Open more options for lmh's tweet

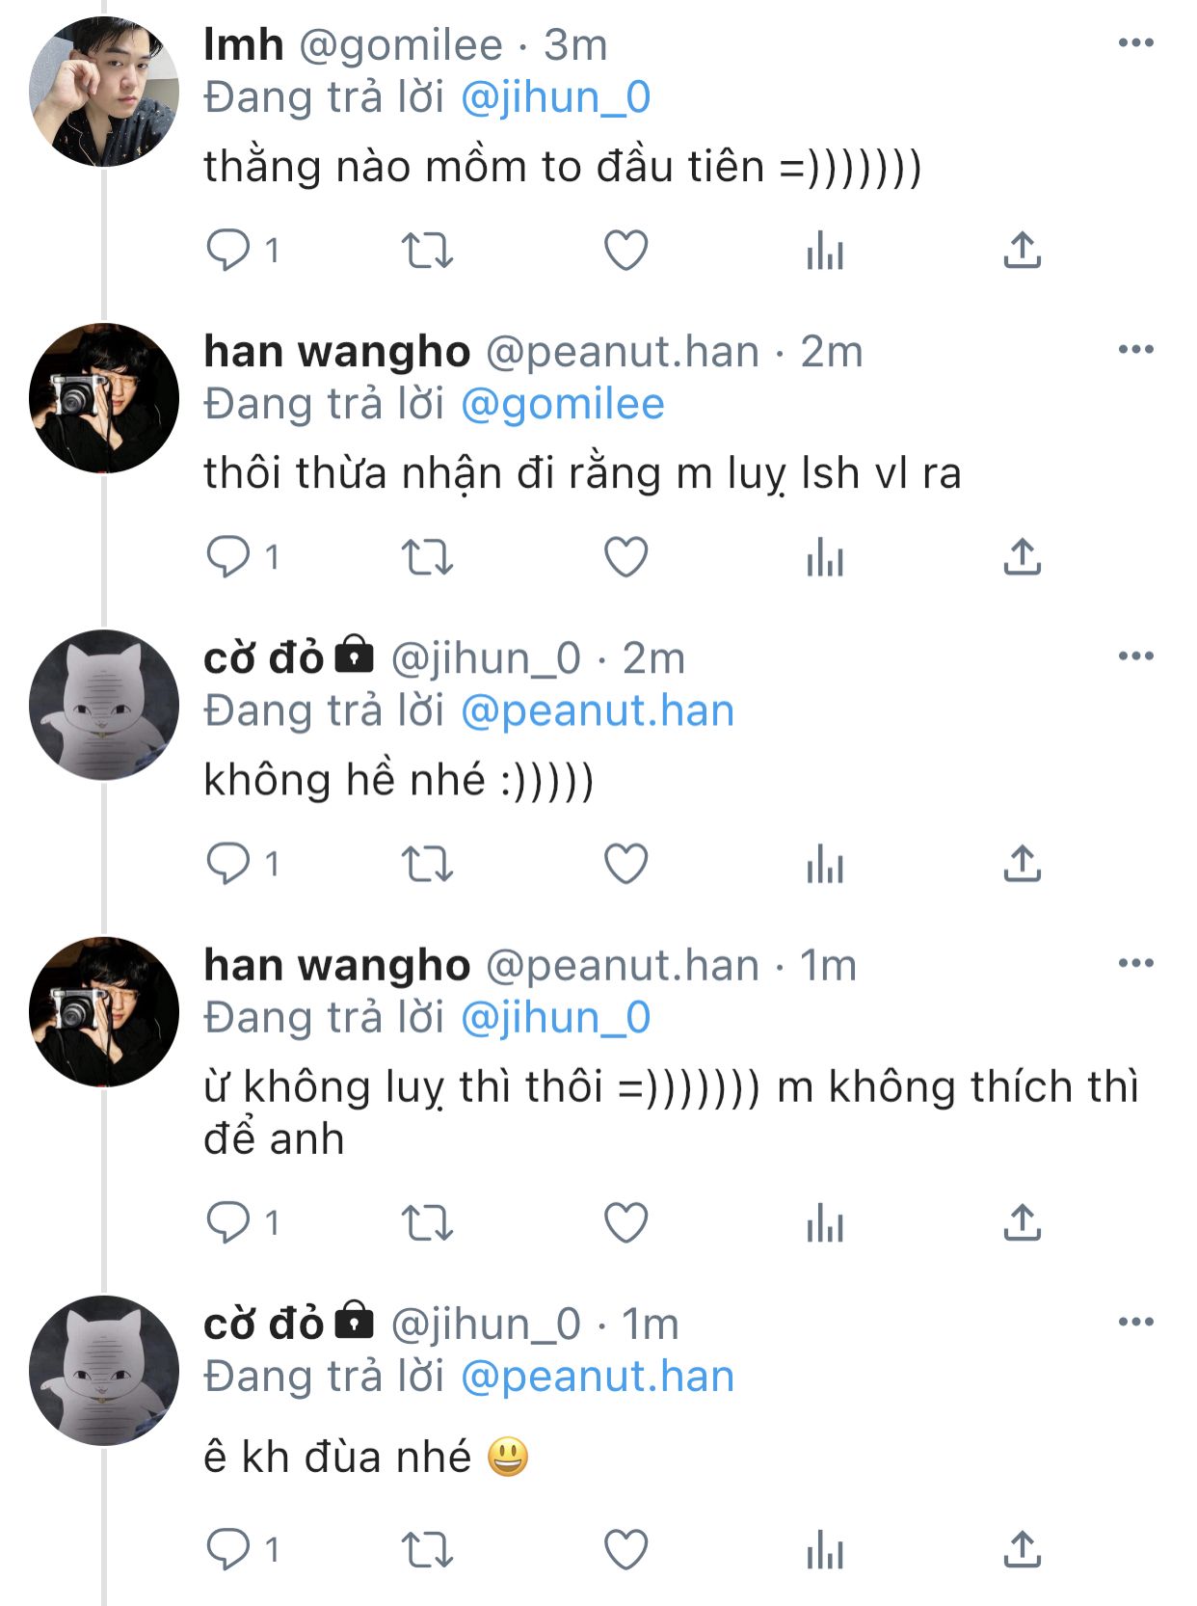point(1136,42)
